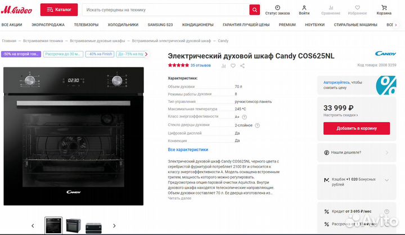Select the first front-view oven thumbnail

[x=53, y=225]
